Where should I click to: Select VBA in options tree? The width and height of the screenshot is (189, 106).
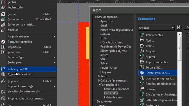pyautogui.click(x=103, y=59)
